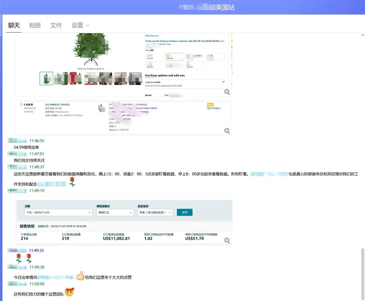Click the thumbs-up emoji in message
The height and width of the screenshot is (301, 365).
tap(80, 276)
